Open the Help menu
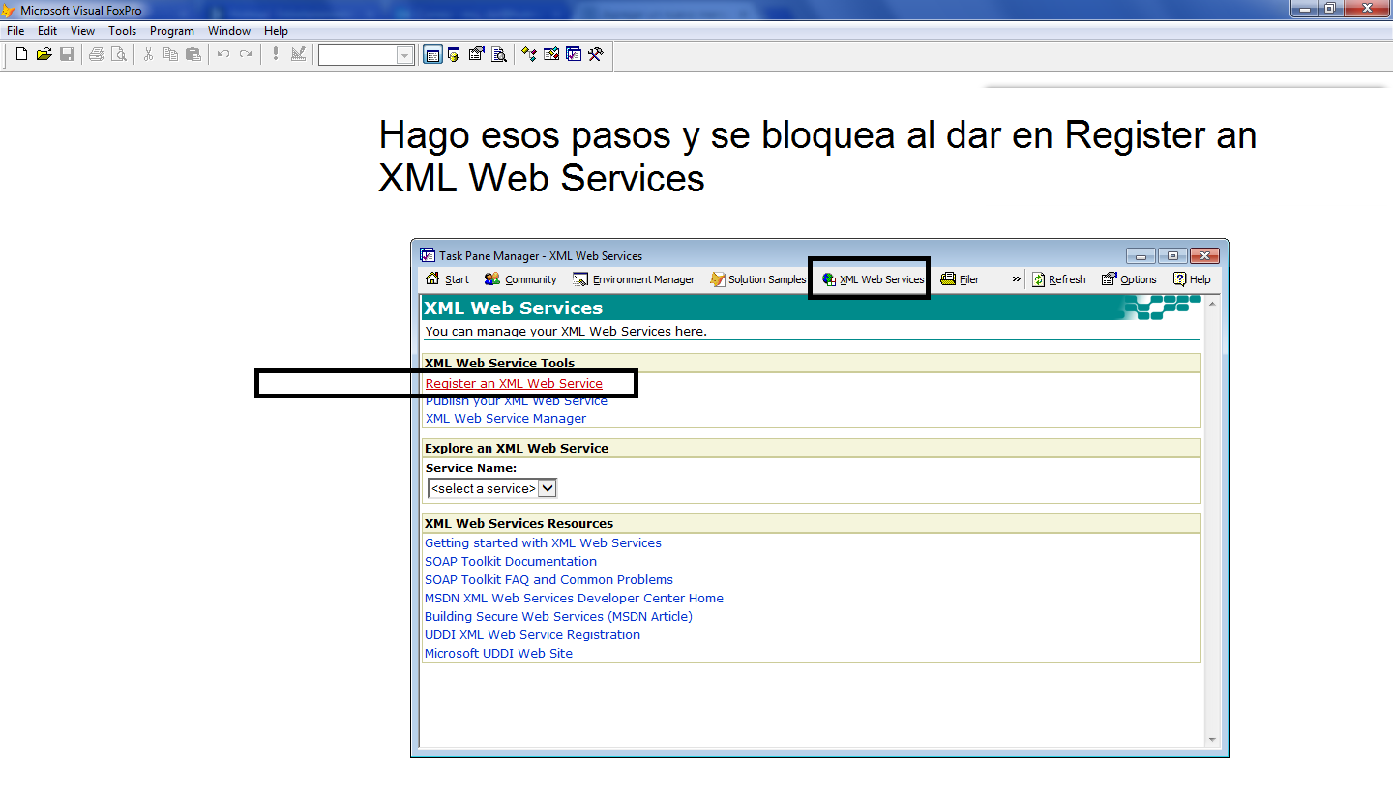Viewport: 1393px width, 791px height. coord(276,31)
